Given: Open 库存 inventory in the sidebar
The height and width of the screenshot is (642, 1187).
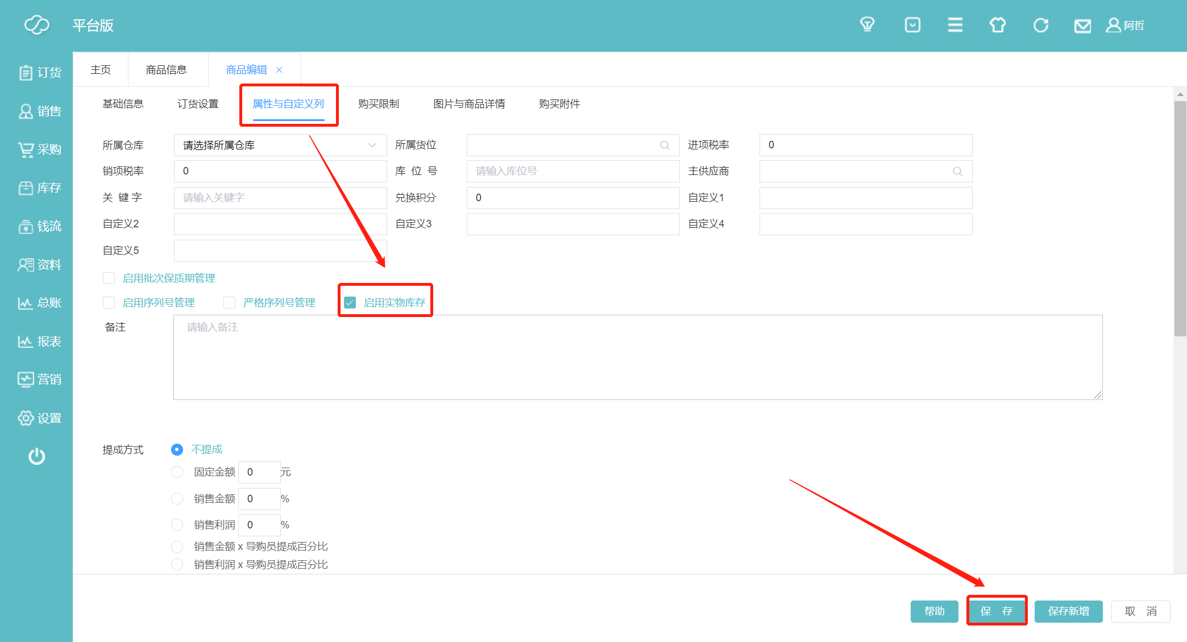Looking at the screenshot, I should 39,188.
